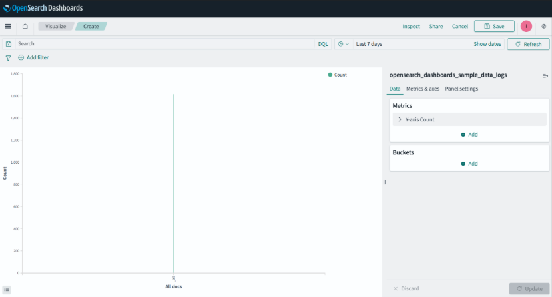Add a new bucket
Viewport: 552px width, 297px height.
point(469,164)
